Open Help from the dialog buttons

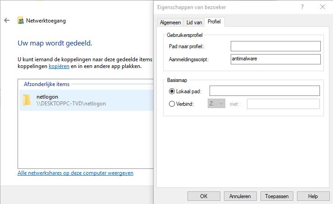(313, 196)
